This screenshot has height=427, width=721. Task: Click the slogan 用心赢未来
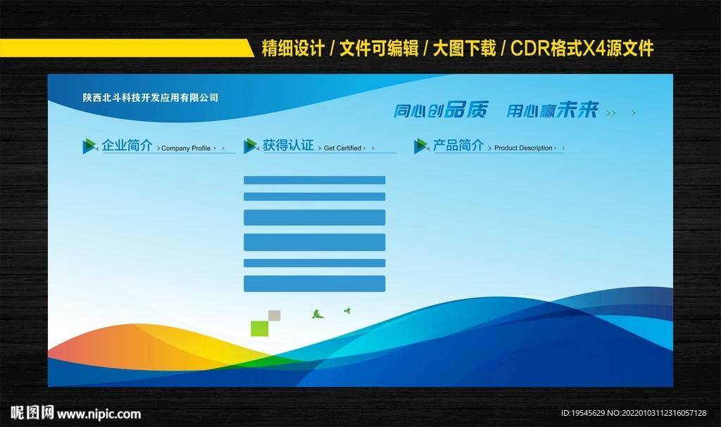tap(552, 110)
